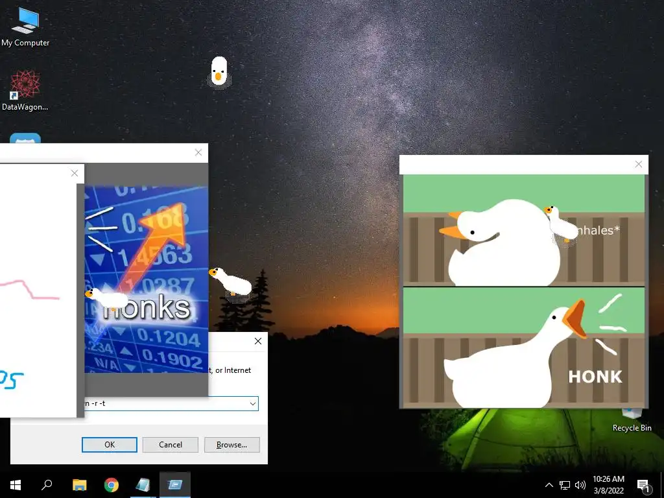Click the honks stonks meme image
The width and height of the screenshot is (664, 498).
[x=146, y=279]
